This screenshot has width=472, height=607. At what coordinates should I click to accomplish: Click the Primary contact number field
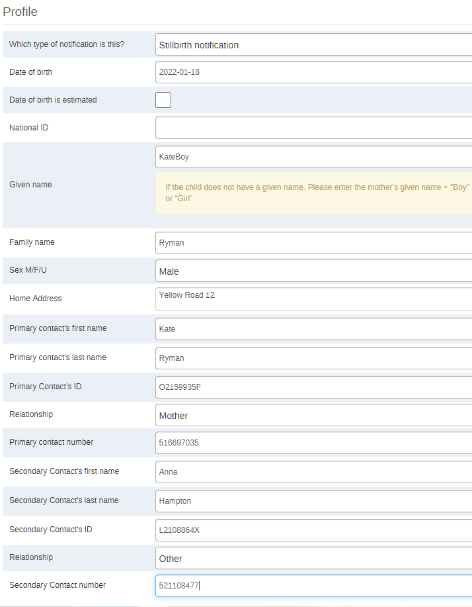(313, 442)
